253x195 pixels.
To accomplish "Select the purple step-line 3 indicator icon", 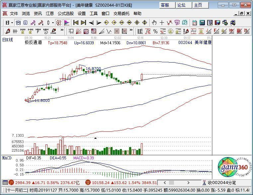I will [33, 23].
